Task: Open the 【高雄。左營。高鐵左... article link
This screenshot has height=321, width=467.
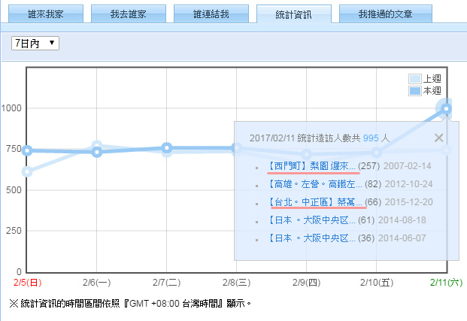Action: coord(315,184)
